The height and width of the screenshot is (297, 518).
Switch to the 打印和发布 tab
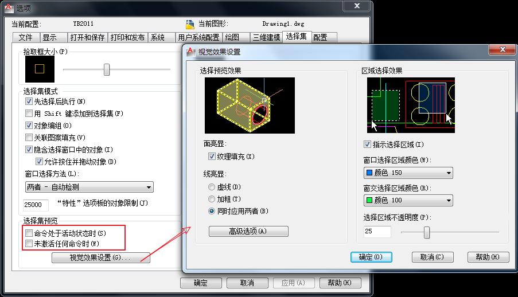[128, 37]
